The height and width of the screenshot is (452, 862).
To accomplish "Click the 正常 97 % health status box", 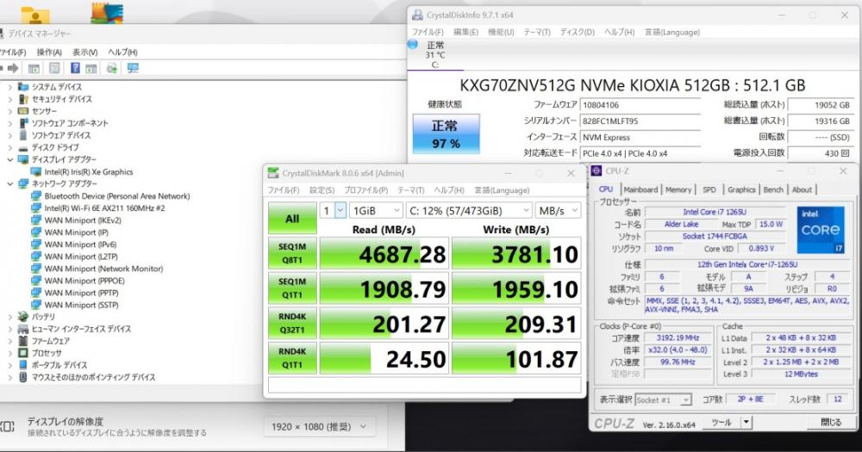I will point(446,134).
